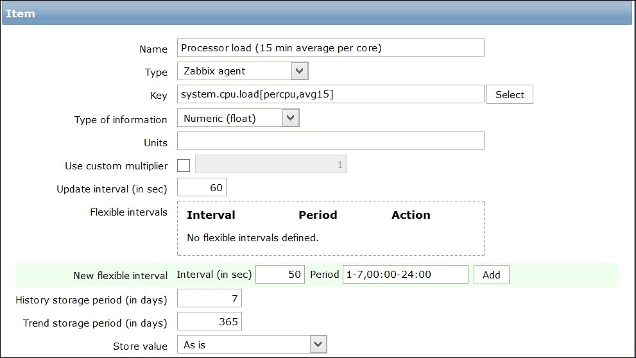This screenshot has height=358, width=636.
Task: Focus the Update interval (in sec) field
Action: click(201, 188)
